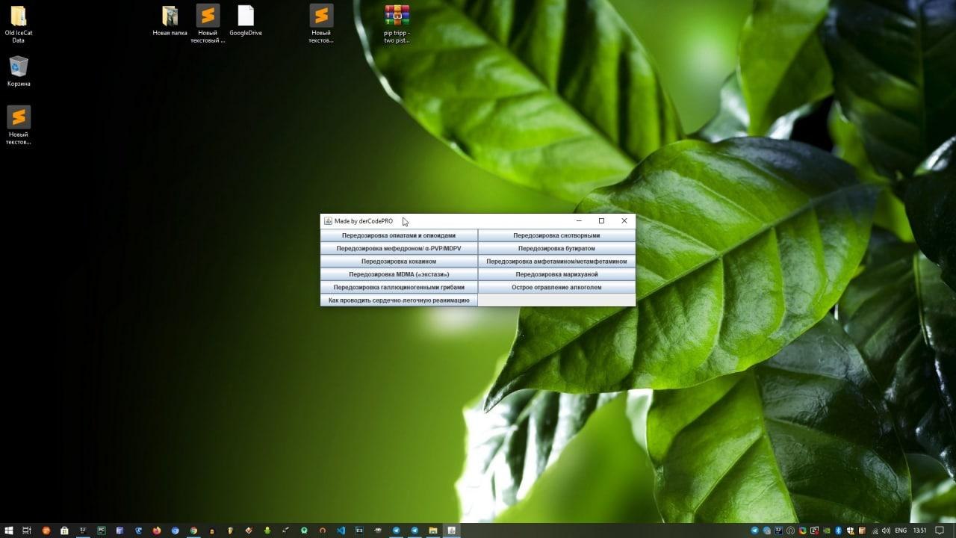Open Передозировка бутиратом
956x538 pixels.
556,248
